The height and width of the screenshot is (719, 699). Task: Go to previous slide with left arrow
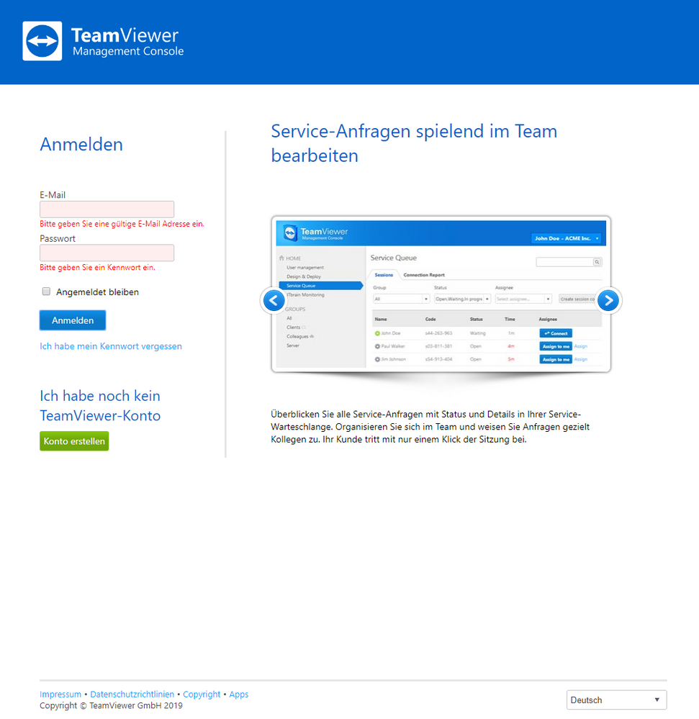274,301
